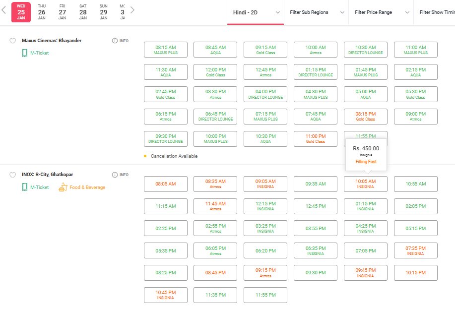Switch to Friday 27 Jan
Viewport: 455px width, 310px height.
[x=62, y=12]
